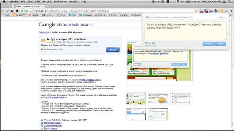Click the Install button
Screen dimensions: 234x131
[x=113, y=50]
